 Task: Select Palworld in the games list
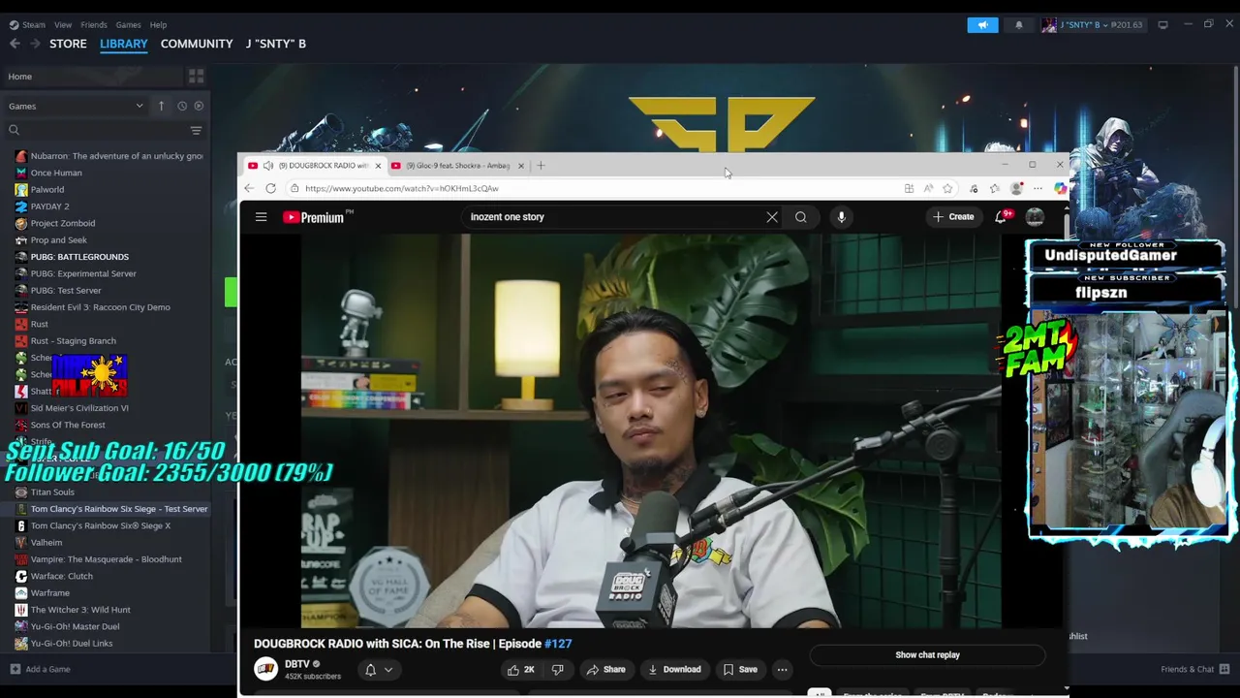[47, 190]
